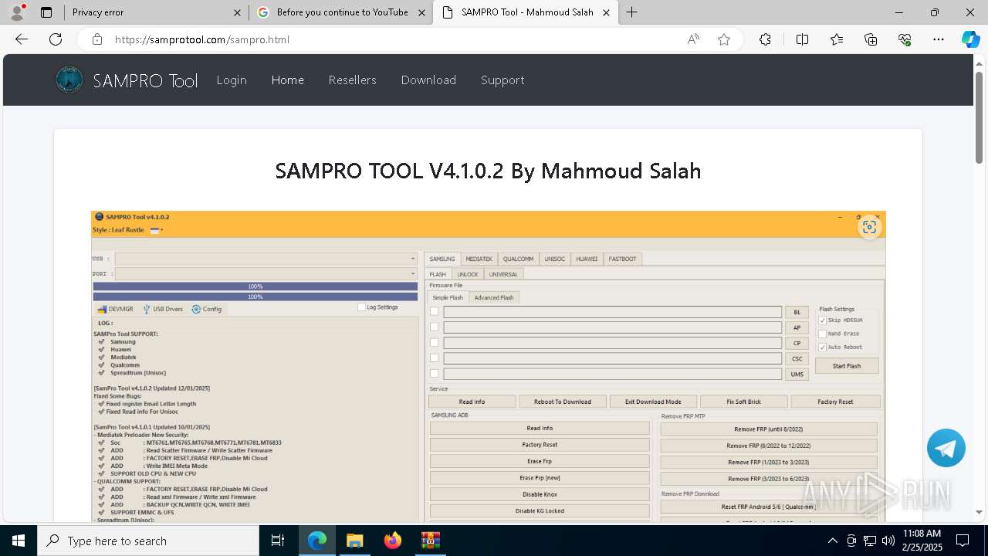
Task: Switch to Before you continue to YouTube tab
Action: tap(340, 12)
